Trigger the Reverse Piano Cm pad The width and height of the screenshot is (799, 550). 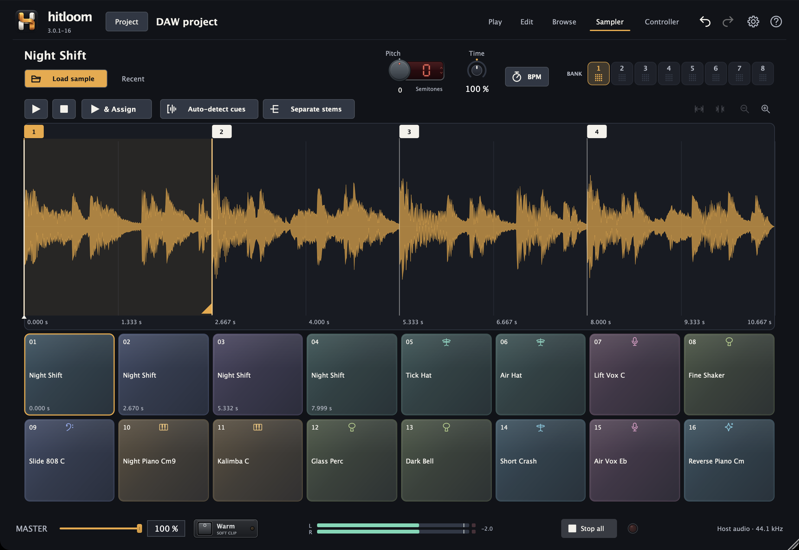[x=729, y=460]
